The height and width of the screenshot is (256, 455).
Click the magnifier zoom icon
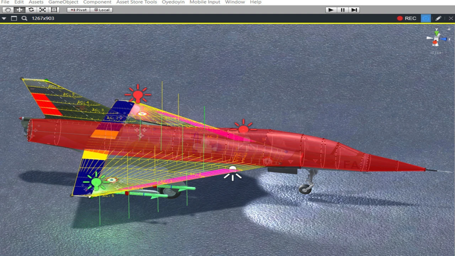coord(24,18)
